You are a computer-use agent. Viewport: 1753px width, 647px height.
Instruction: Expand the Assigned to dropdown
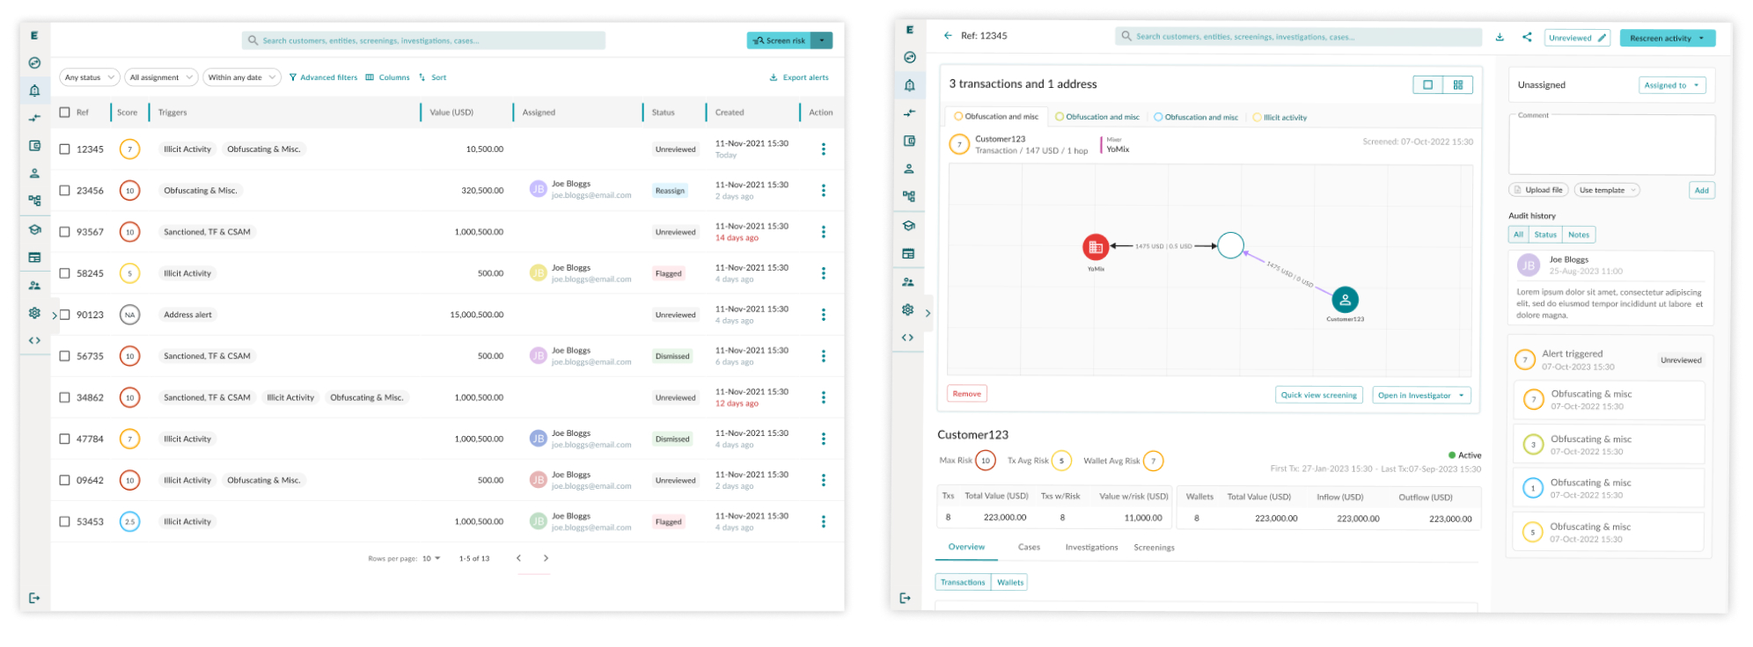pyautogui.click(x=1671, y=85)
